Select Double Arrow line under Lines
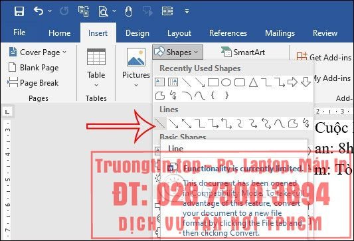Viewport: 354px width, 241px height. (187, 123)
